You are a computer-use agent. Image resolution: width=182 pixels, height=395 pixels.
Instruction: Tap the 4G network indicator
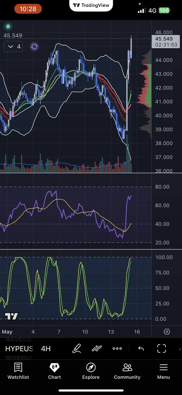152,11
